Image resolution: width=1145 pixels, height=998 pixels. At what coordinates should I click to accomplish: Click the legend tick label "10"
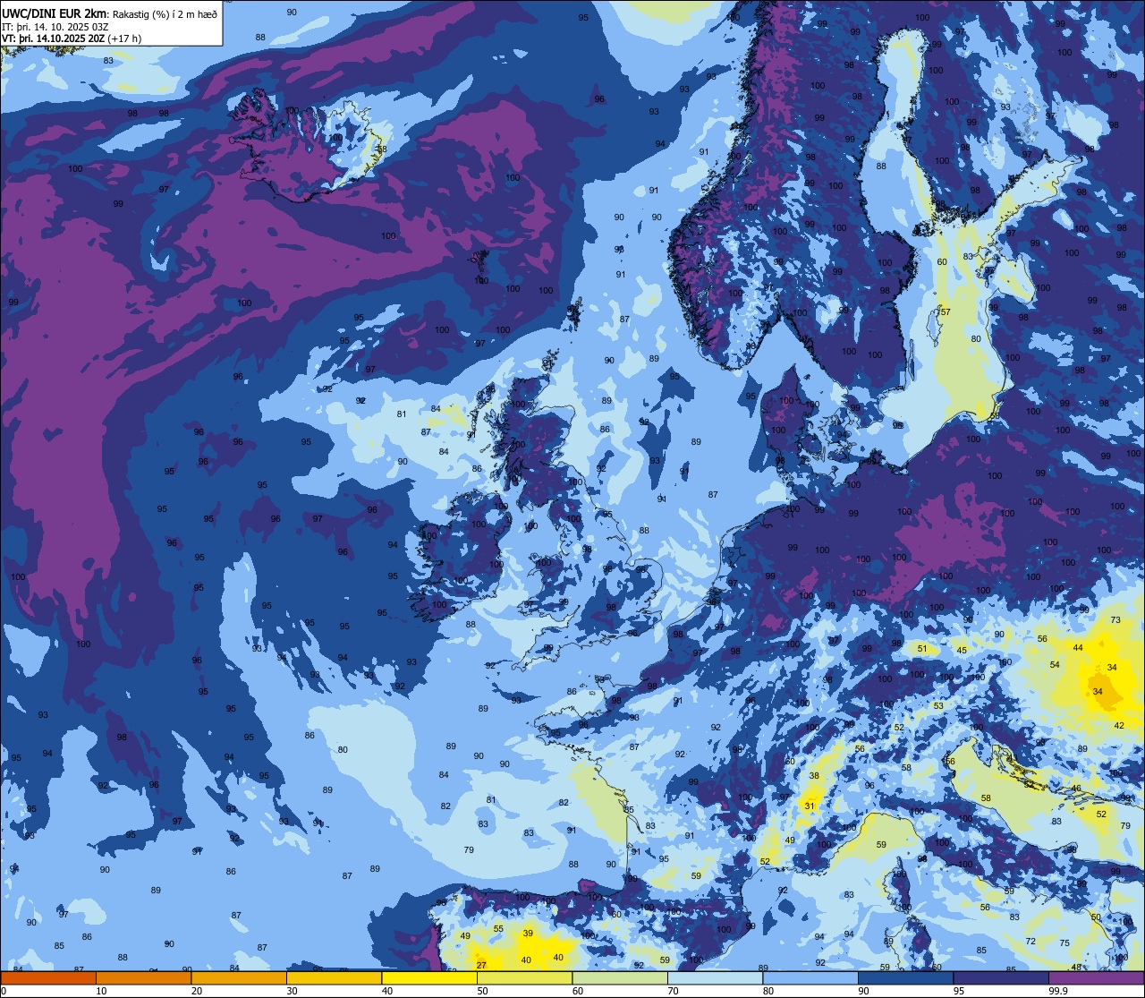point(101,991)
